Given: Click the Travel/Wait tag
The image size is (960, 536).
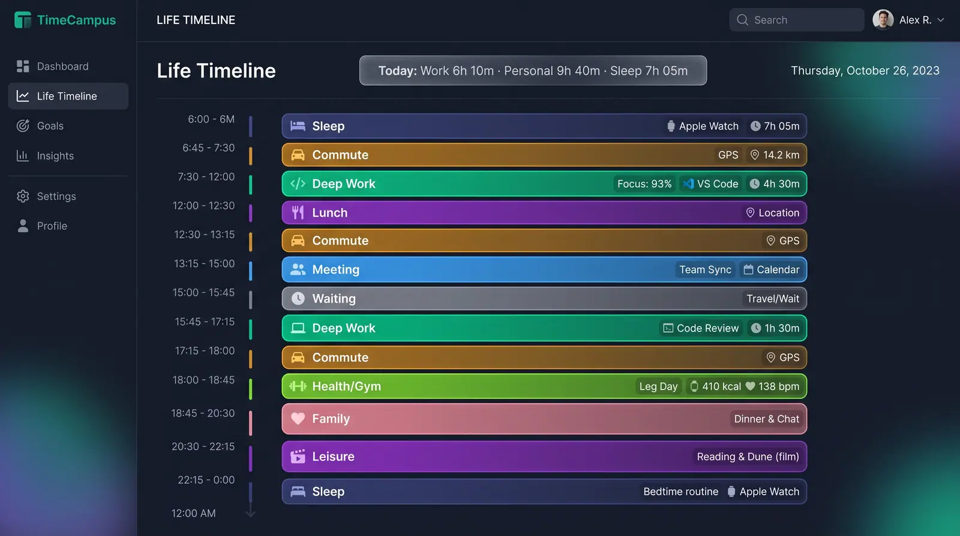Looking at the screenshot, I should (x=773, y=298).
